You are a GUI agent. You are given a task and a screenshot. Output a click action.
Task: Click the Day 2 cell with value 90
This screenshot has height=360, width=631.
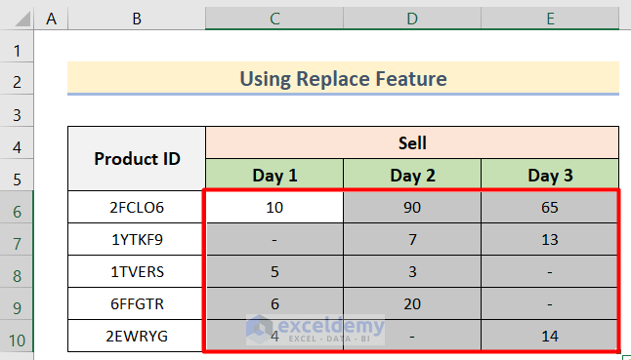[x=412, y=207]
